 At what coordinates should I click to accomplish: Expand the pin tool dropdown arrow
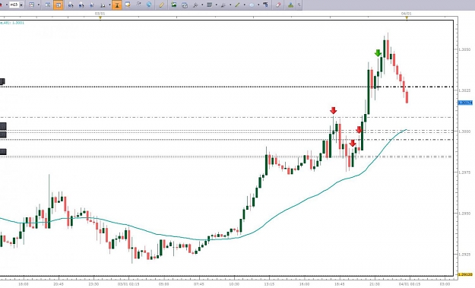[x=202, y=5]
